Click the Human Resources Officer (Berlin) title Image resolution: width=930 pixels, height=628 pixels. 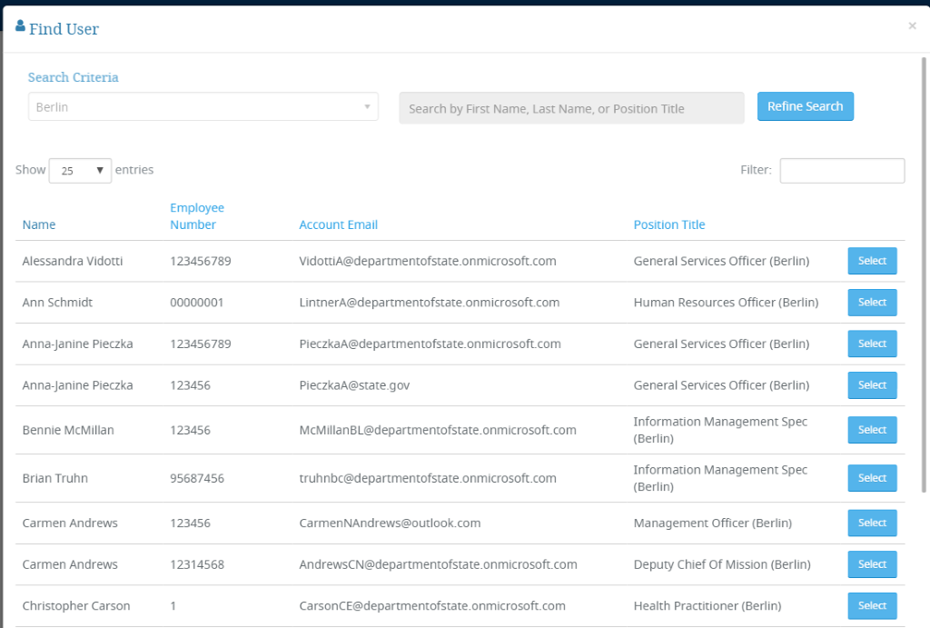point(726,303)
